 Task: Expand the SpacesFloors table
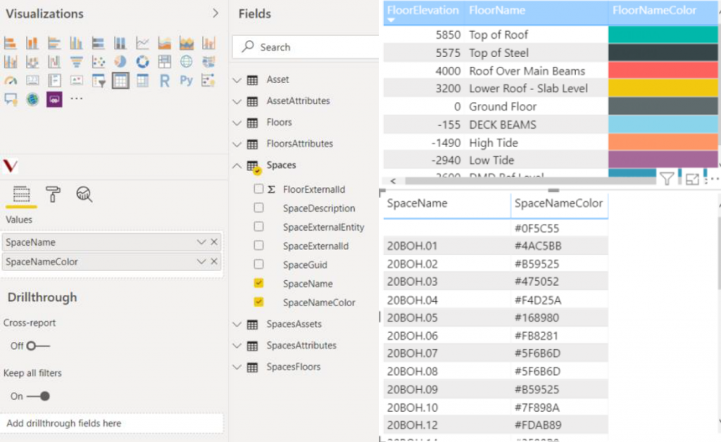click(x=237, y=367)
